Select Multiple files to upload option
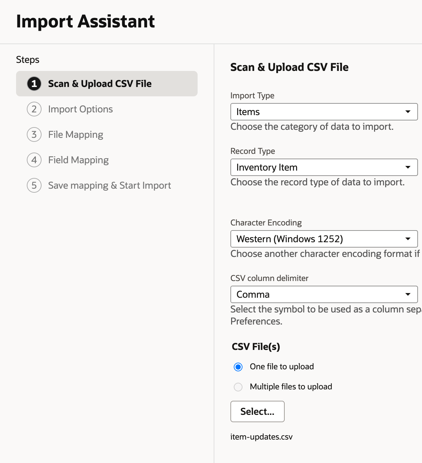The width and height of the screenshot is (422, 463). [238, 387]
